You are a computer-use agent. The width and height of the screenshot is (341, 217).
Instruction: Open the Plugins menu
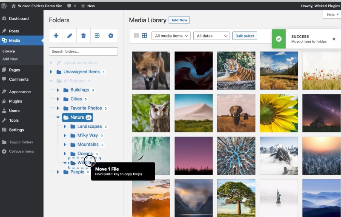pos(15,101)
